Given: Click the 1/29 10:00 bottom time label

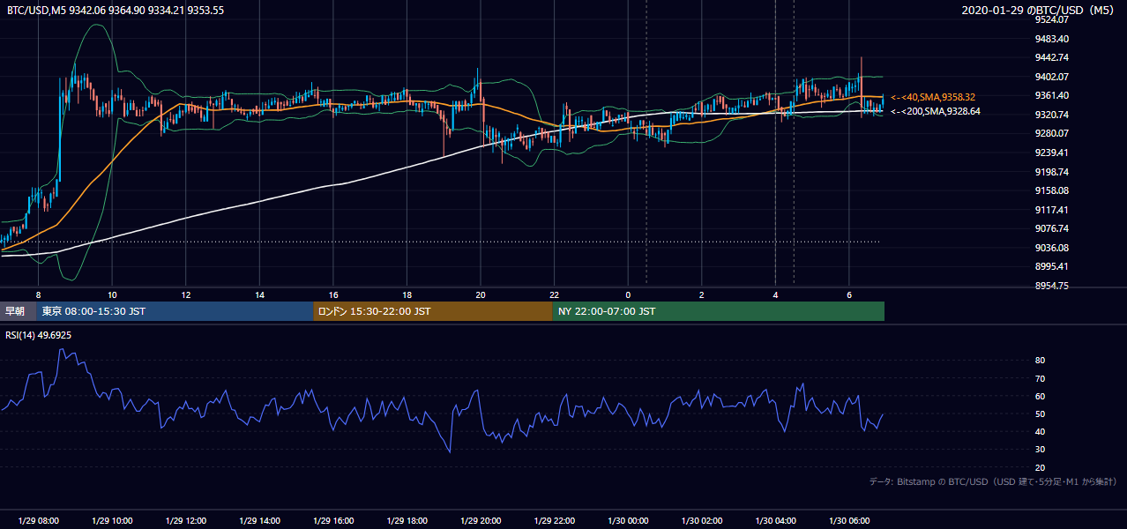Looking at the screenshot, I should pyautogui.click(x=112, y=521).
